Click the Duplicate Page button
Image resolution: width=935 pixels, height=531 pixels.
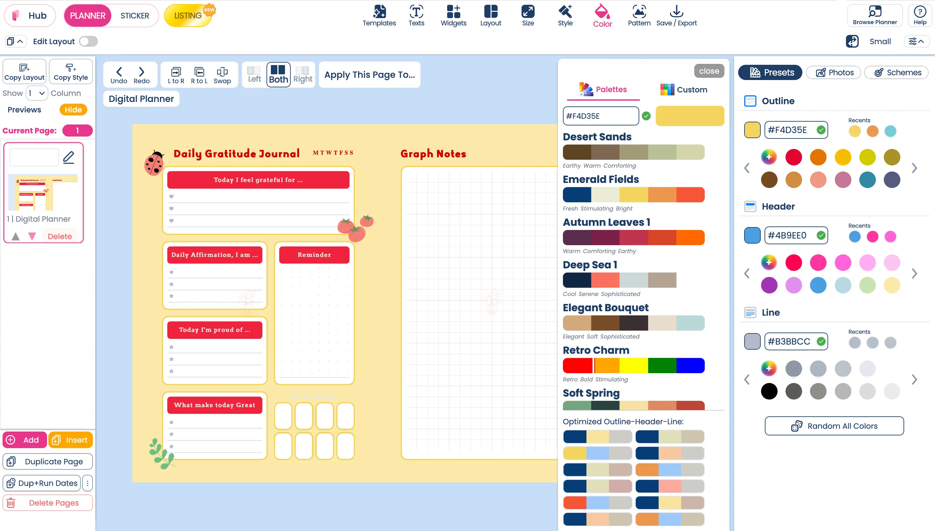pyautogui.click(x=47, y=461)
